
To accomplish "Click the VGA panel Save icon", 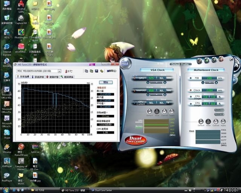I will coord(157,112).
